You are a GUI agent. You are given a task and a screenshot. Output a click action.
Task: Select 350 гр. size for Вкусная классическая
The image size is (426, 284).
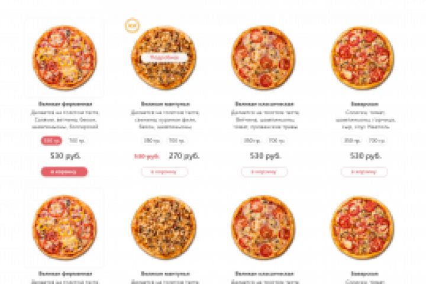(x=251, y=141)
